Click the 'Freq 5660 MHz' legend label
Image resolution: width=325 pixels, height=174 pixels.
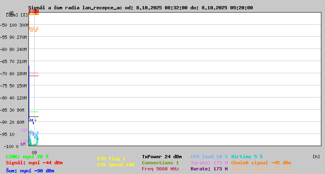(160, 169)
